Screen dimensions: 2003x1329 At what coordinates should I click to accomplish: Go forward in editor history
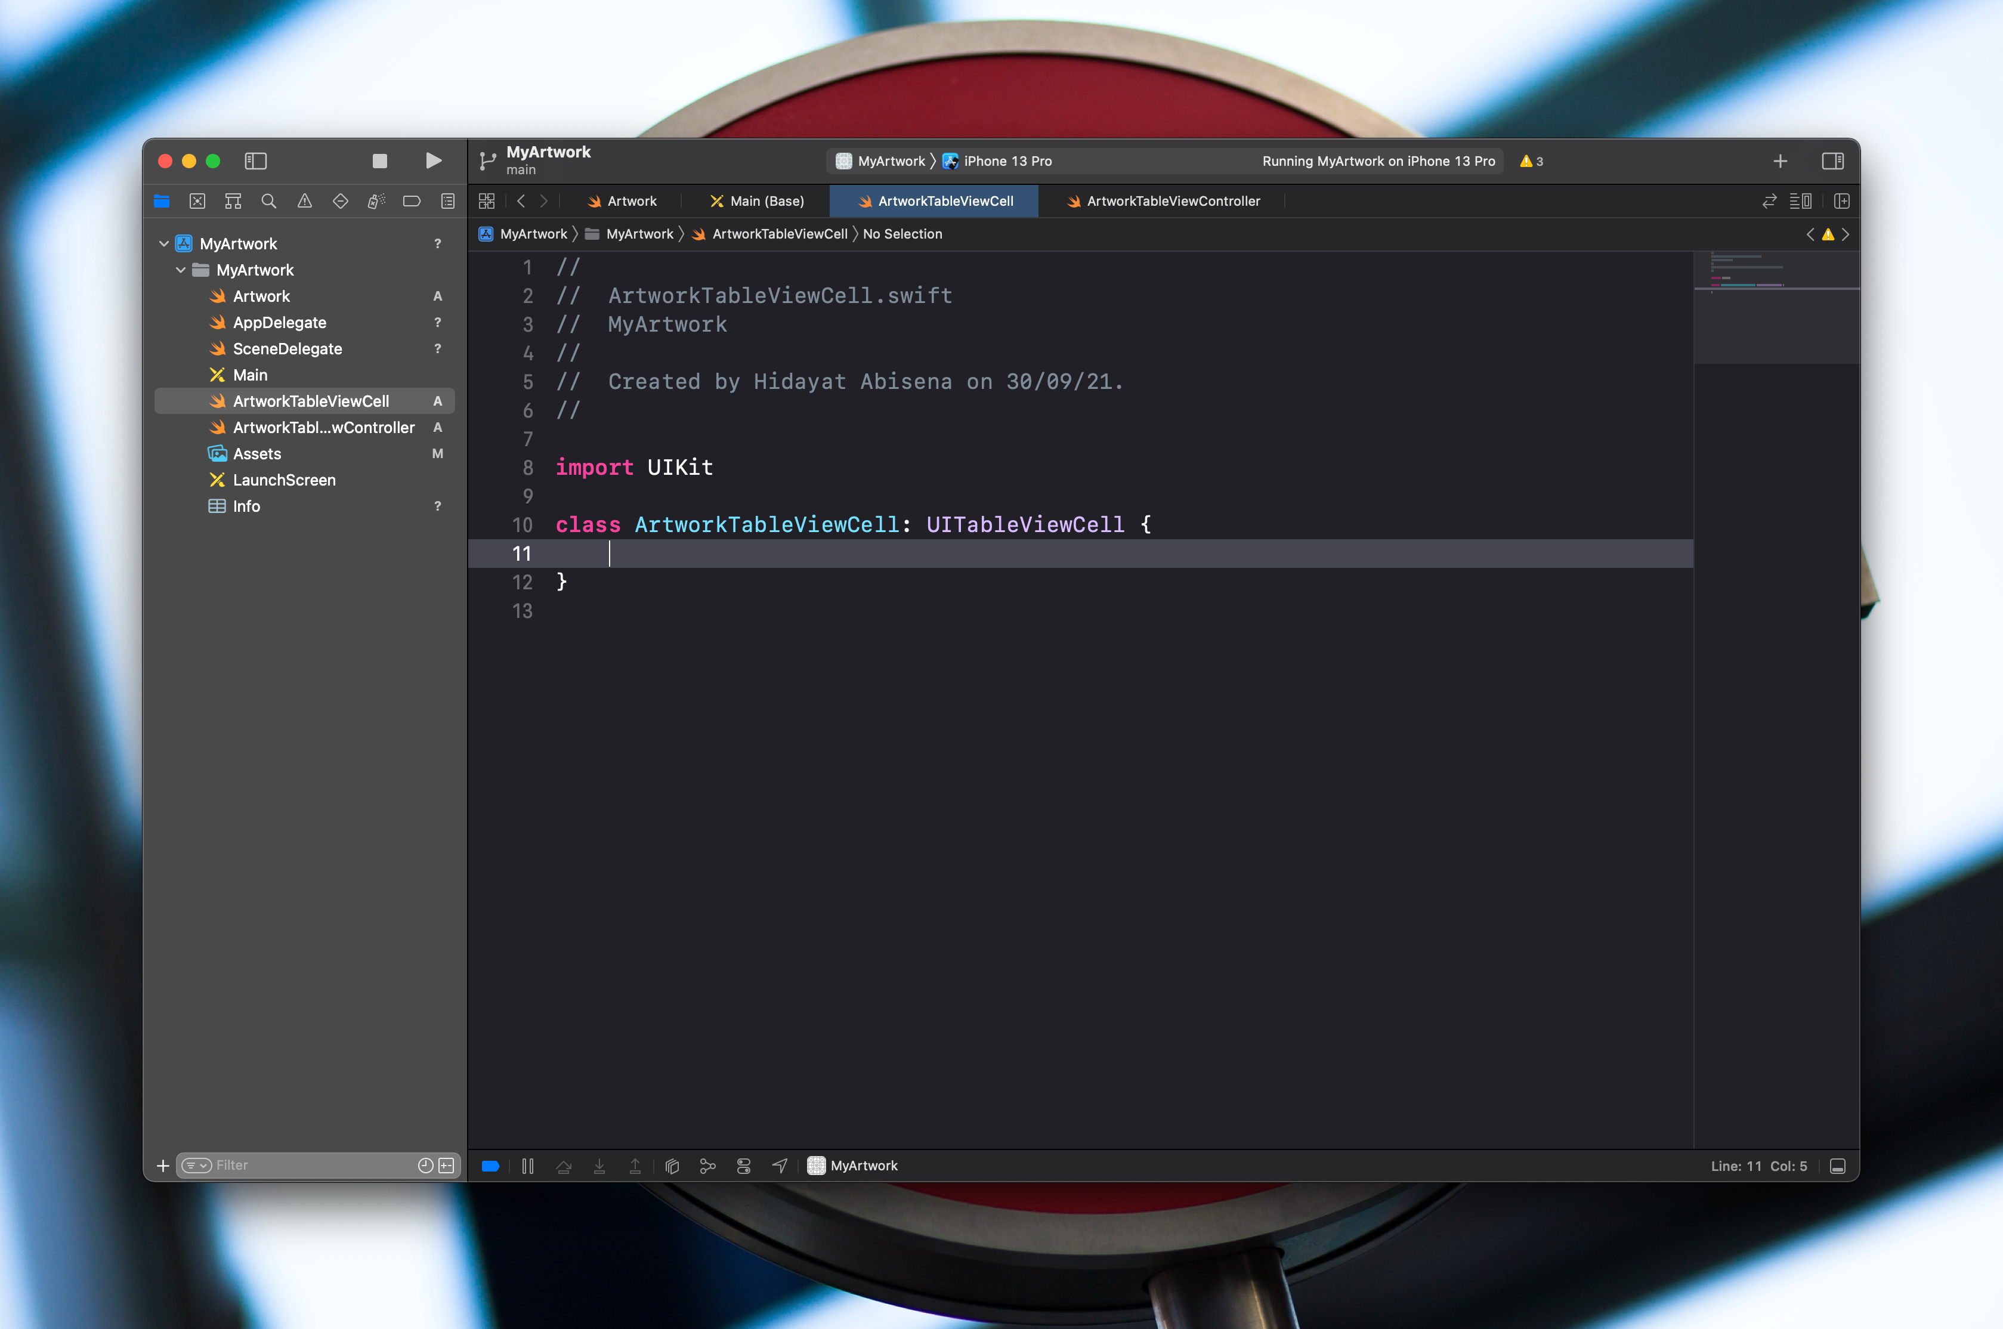[544, 201]
